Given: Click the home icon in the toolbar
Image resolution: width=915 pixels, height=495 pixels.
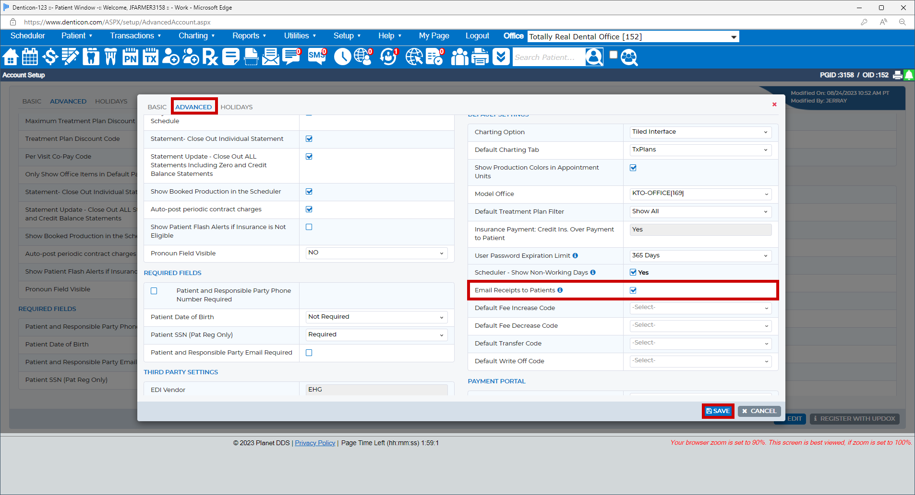Looking at the screenshot, I should 11,57.
